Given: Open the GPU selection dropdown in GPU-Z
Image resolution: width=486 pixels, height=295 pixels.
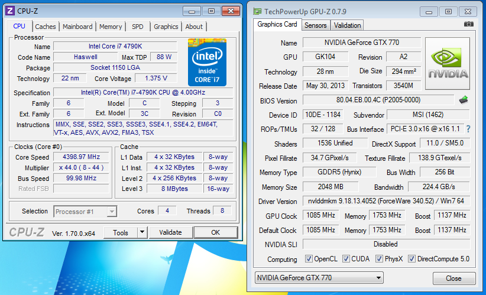Looking at the screenshot, I should (319, 278).
